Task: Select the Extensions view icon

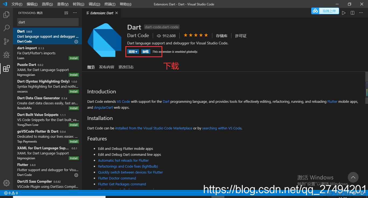Action: click(x=6, y=69)
